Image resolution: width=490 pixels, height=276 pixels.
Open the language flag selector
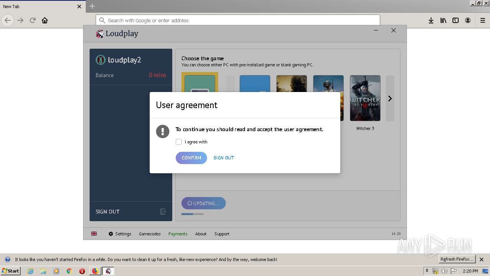coord(94,234)
